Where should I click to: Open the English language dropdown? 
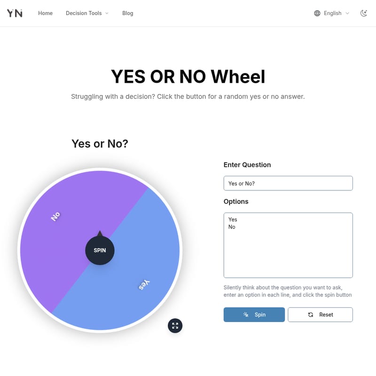click(332, 13)
